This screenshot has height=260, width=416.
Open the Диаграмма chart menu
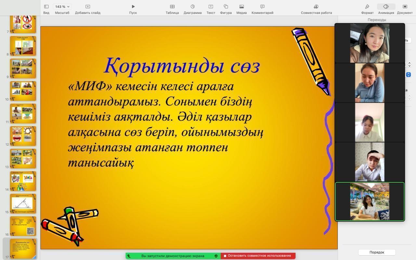coord(192,6)
